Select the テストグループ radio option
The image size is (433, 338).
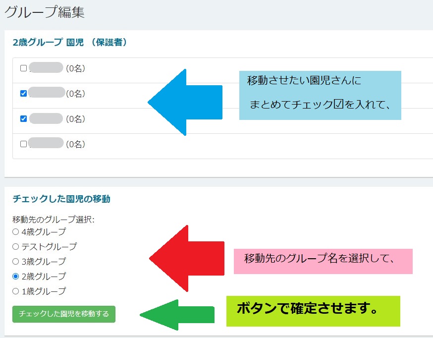(15, 246)
